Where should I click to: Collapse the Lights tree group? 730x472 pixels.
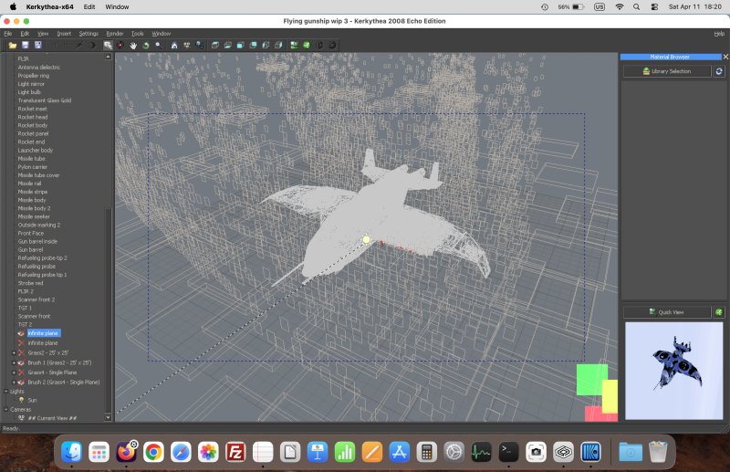(x=5, y=392)
